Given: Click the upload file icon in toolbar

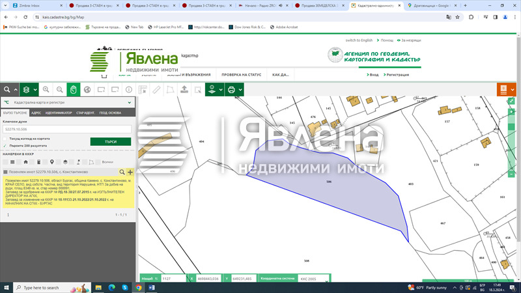Looking at the screenshot, I should 184,89.
